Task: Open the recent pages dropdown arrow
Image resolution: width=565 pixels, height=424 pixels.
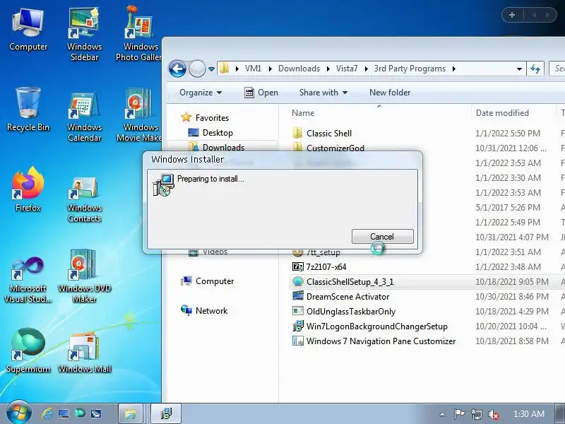Action: [x=211, y=69]
